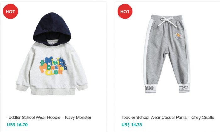220x132 pixels.
Task: Open Toddler School Wear Casual Pants – Grey Giraffe link
Action: (168, 118)
